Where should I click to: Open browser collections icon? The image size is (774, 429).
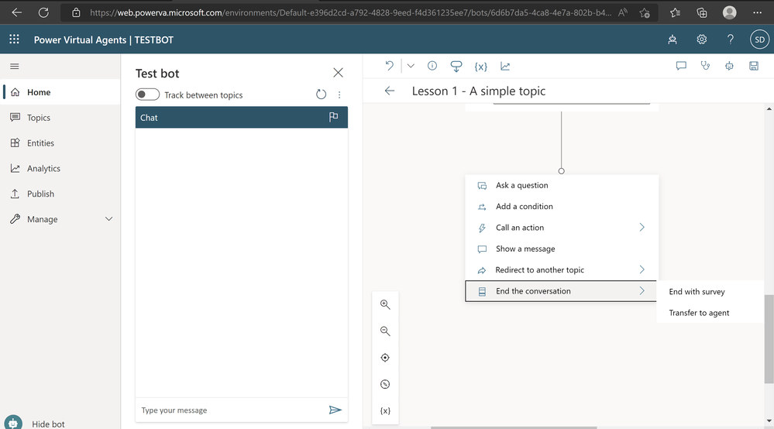[x=701, y=13]
